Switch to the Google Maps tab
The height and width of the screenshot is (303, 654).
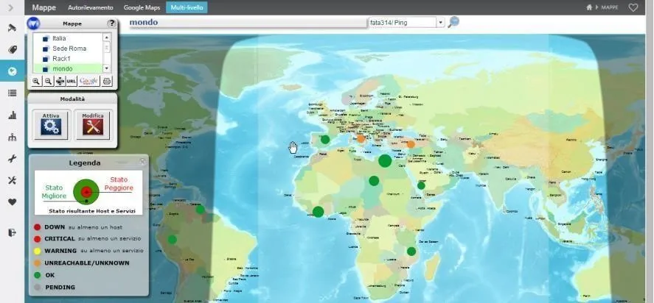click(x=142, y=7)
